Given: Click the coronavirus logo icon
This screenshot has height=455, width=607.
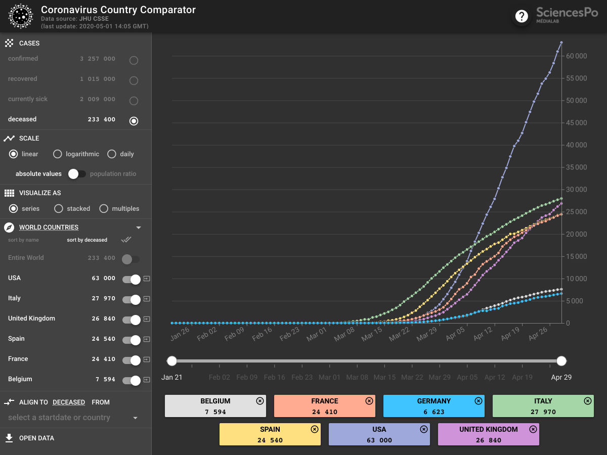Looking at the screenshot, I should coord(21,16).
